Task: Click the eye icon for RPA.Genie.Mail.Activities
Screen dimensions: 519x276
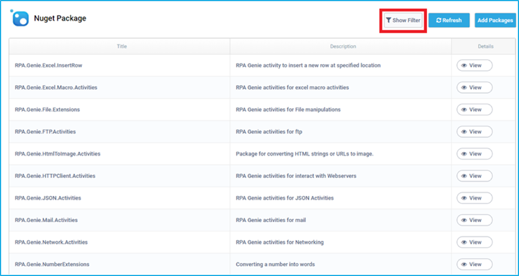Action: (464, 220)
